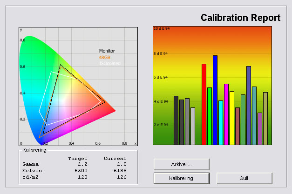Select the lightest gray bar in chart
The width and height of the screenshot is (292, 194).
point(193,126)
